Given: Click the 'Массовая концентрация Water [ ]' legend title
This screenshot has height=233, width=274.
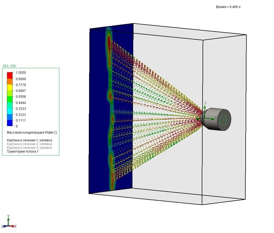Looking at the screenshot, I should point(32,133).
